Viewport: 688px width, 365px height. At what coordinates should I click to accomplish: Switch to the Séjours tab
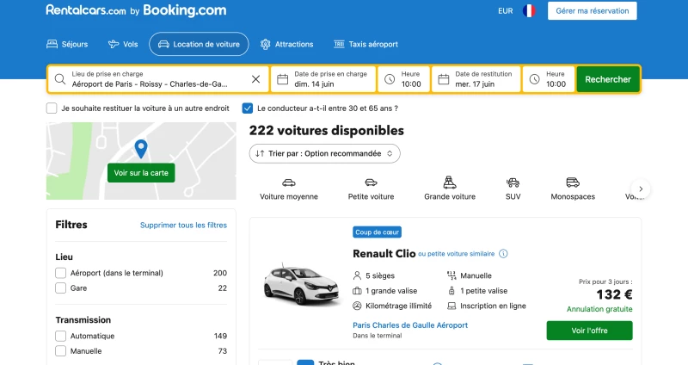[x=67, y=44]
